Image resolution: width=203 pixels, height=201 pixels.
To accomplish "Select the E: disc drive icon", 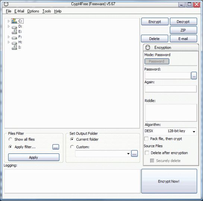I will [15, 32].
